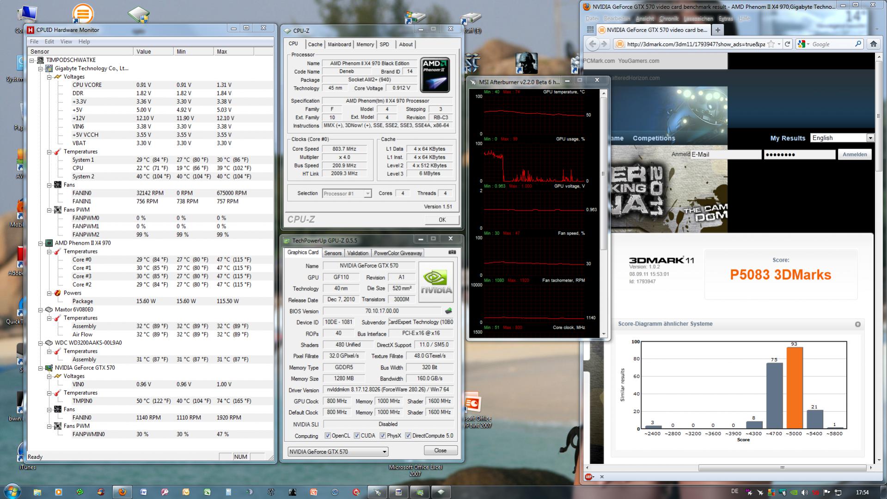Switch to the Mainboard tab in CPU-Z
887x499 pixels.
(x=339, y=44)
